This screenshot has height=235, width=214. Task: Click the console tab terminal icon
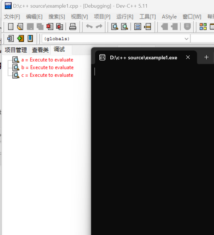tap(102, 57)
